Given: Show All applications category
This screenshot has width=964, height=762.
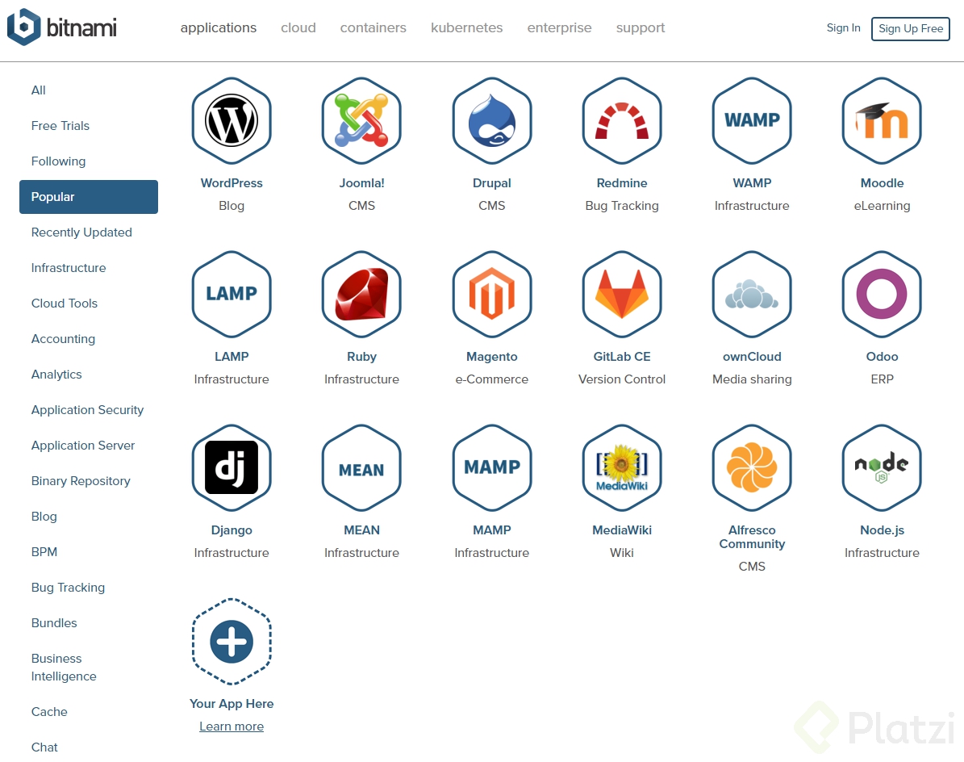Looking at the screenshot, I should 38,90.
